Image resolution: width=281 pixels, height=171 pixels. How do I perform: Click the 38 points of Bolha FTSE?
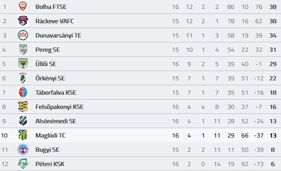[x=273, y=7]
